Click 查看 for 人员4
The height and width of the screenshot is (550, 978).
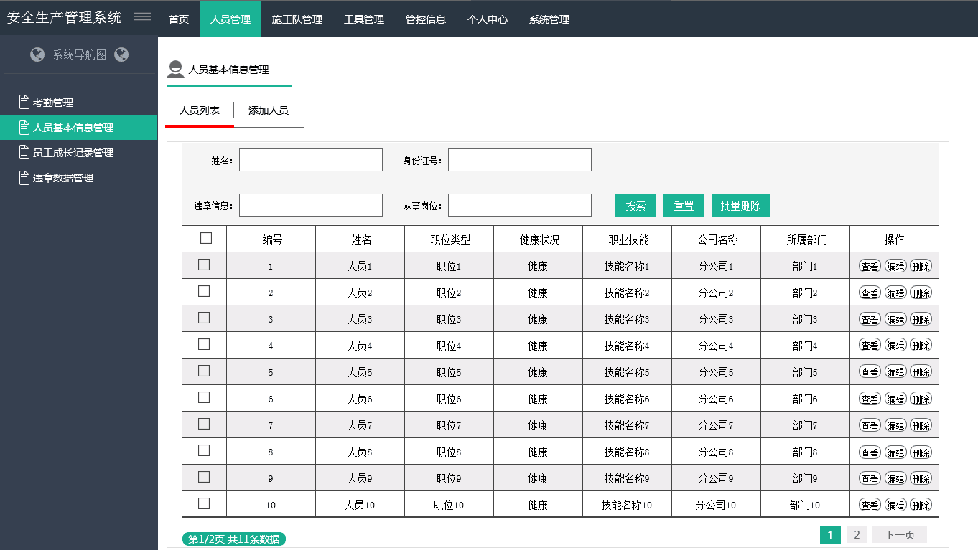click(870, 346)
